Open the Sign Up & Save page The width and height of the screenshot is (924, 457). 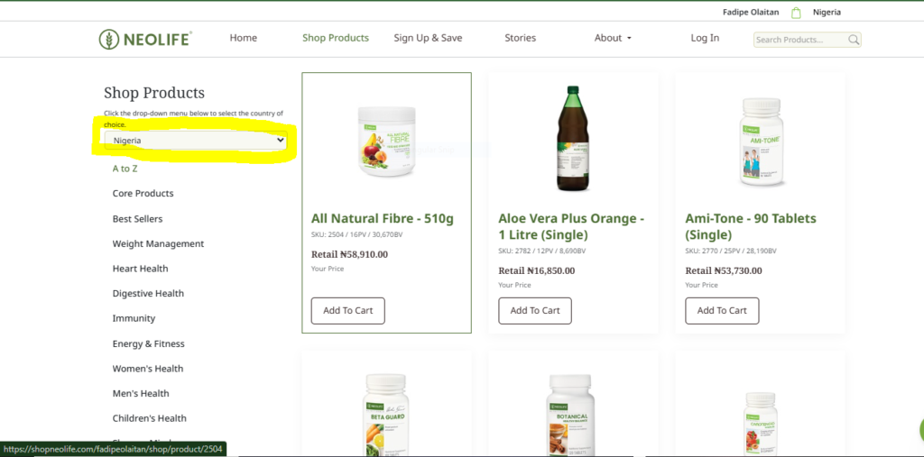(x=428, y=38)
